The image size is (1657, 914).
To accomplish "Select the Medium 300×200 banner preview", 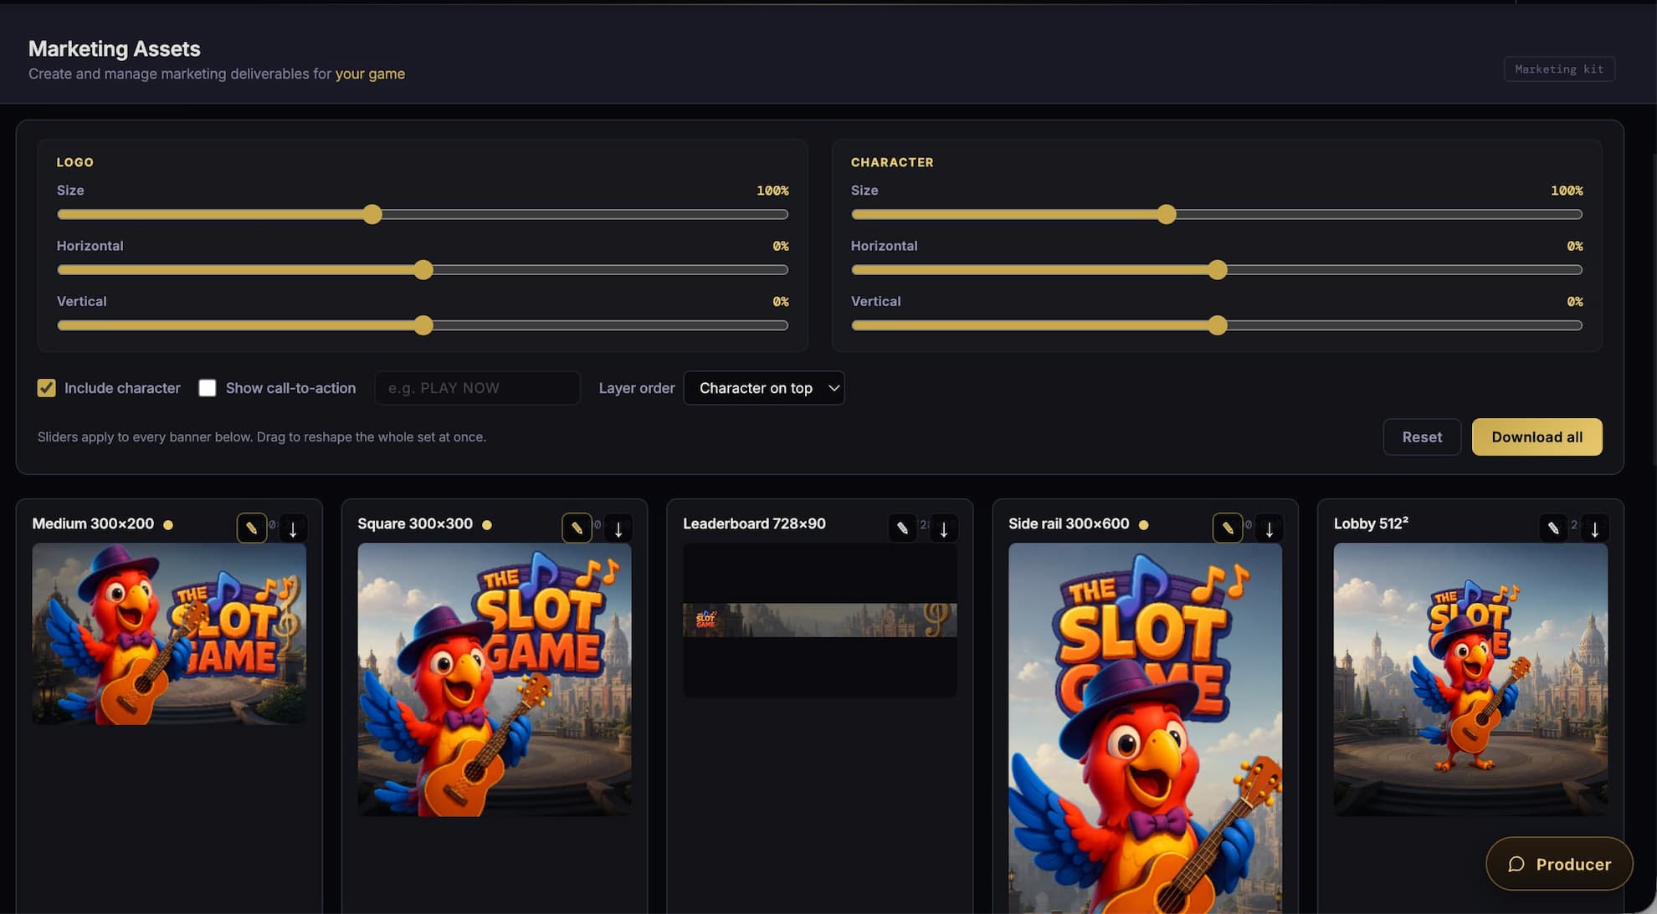I will [169, 634].
